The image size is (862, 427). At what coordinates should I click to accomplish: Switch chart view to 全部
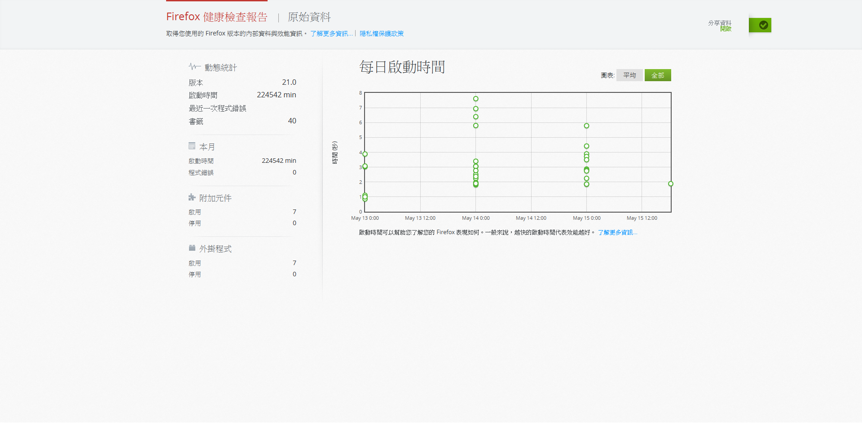pos(657,75)
